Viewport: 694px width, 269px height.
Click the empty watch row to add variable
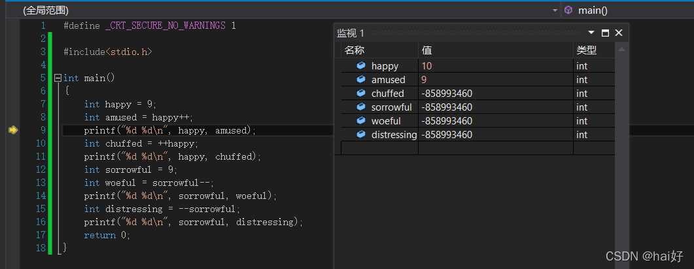pyautogui.click(x=379, y=149)
